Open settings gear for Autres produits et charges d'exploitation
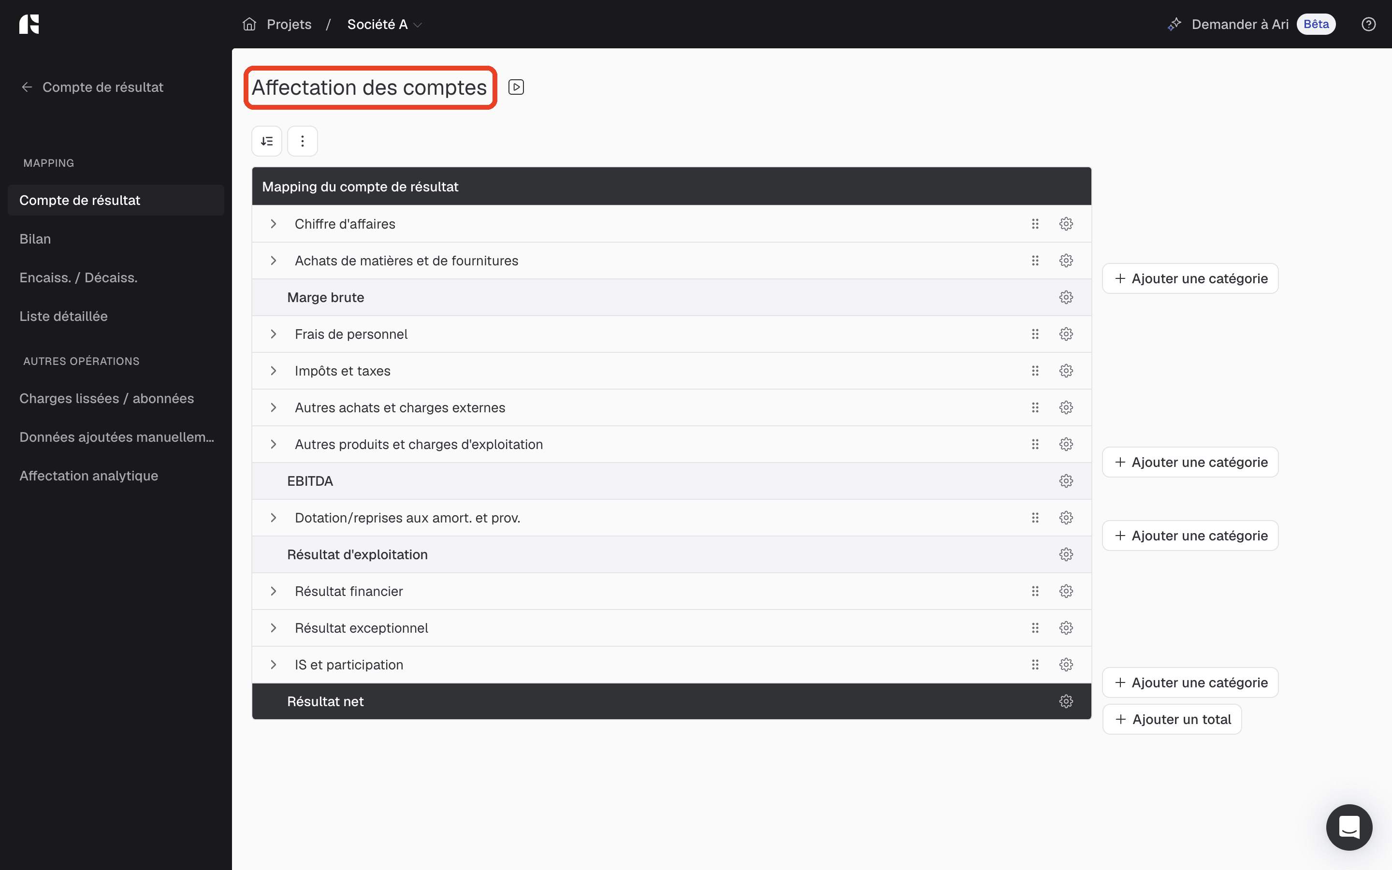This screenshot has height=870, width=1392. (x=1066, y=444)
